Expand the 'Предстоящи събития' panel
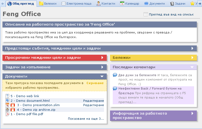The height and width of the screenshot is (129, 202). [192, 48]
